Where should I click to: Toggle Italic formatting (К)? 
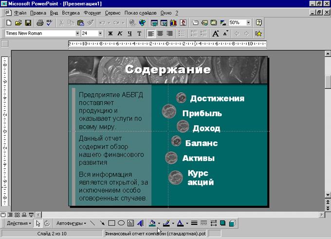(120, 34)
